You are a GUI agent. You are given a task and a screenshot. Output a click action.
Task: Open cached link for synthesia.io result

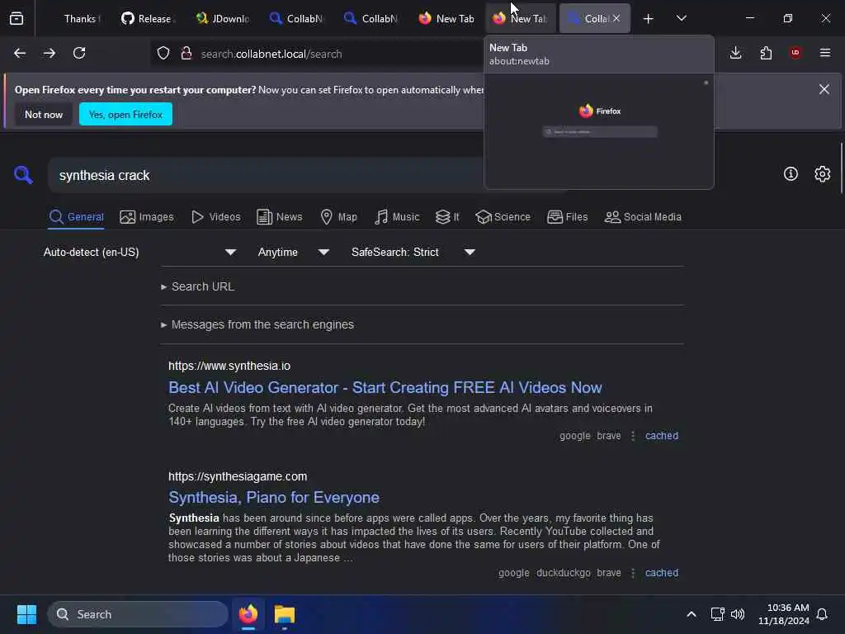(x=662, y=436)
